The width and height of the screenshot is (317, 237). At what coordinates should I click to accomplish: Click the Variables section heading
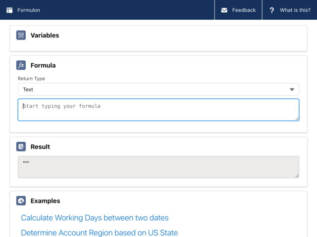45,35
